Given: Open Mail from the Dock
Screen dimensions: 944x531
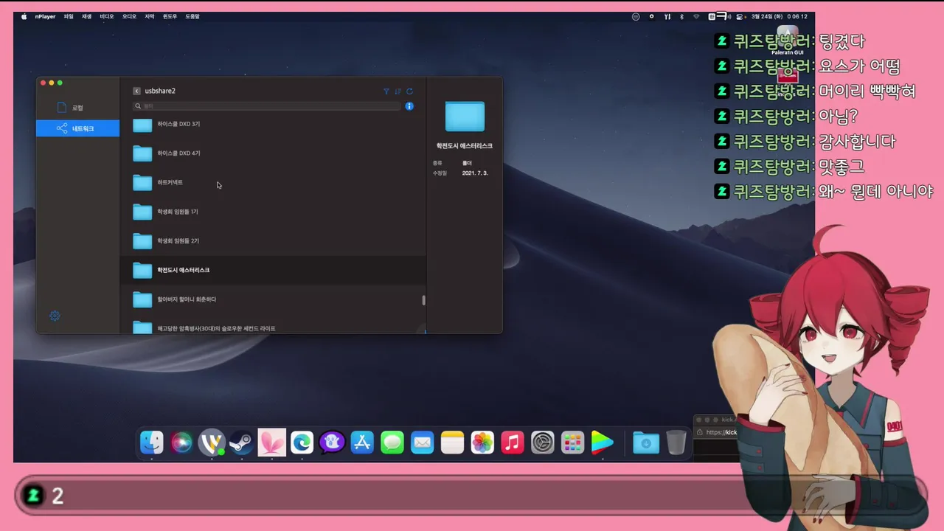Looking at the screenshot, I should (422, 442).
